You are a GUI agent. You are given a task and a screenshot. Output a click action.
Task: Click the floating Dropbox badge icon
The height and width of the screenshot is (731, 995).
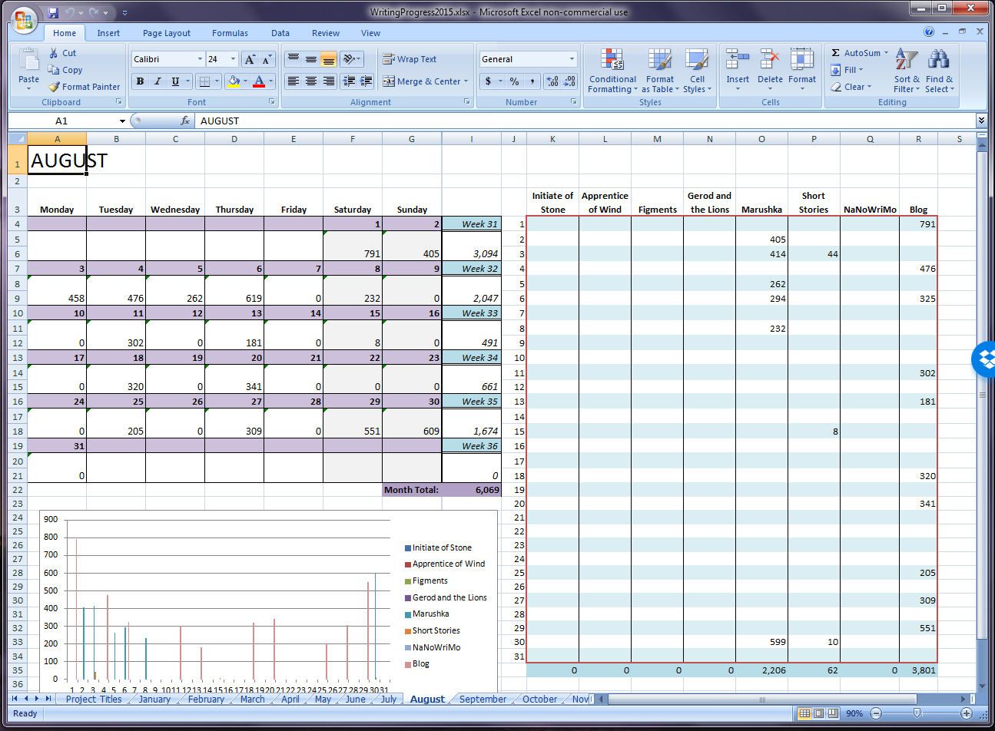984,359
